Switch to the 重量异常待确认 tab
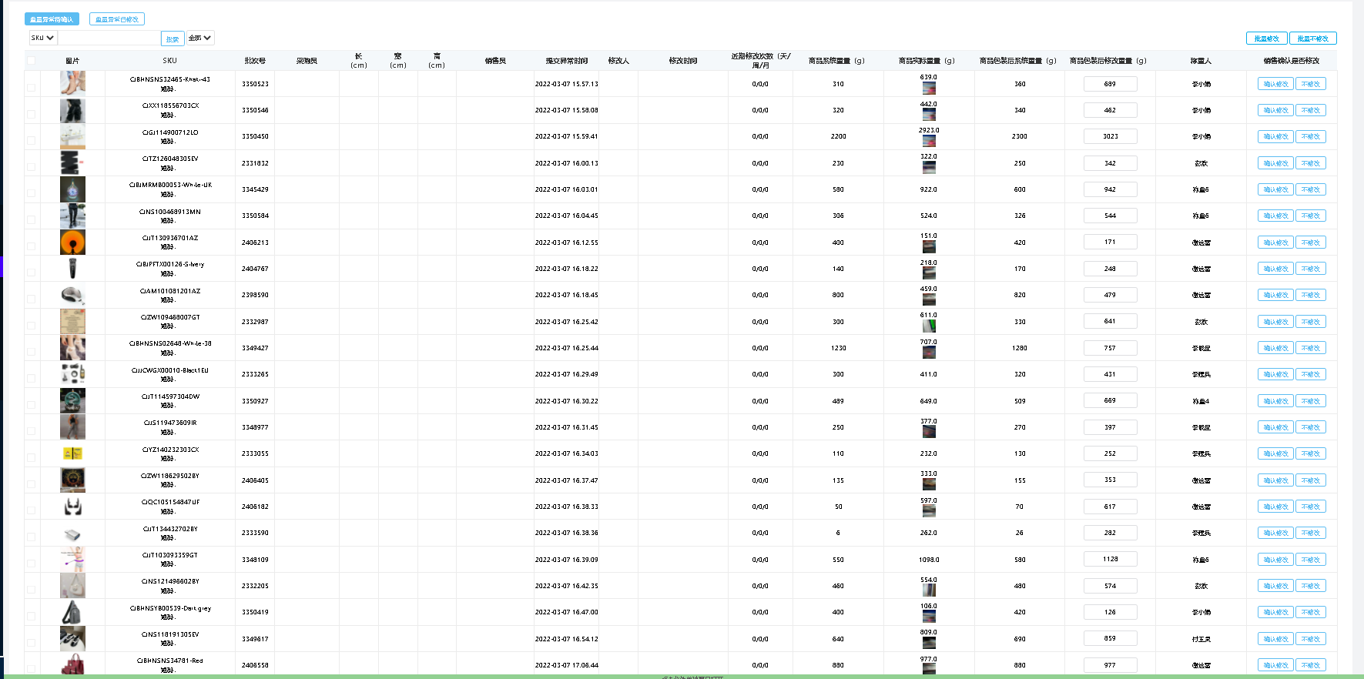 [52, 19]
